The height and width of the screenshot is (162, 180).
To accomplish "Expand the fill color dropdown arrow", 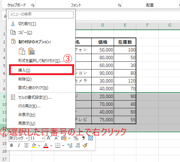I will click(x=39, y=146).
